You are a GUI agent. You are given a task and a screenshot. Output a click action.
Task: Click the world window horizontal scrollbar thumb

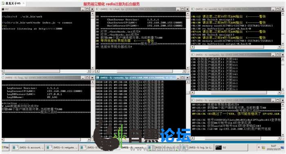(236, 47)
